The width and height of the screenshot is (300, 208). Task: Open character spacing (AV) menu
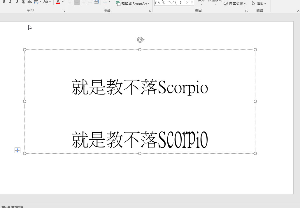pos(37,2)
